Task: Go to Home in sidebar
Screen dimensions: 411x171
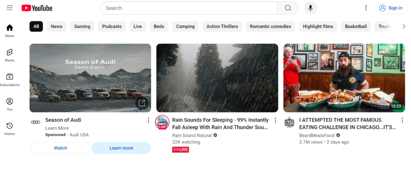Action: point(10,31)
